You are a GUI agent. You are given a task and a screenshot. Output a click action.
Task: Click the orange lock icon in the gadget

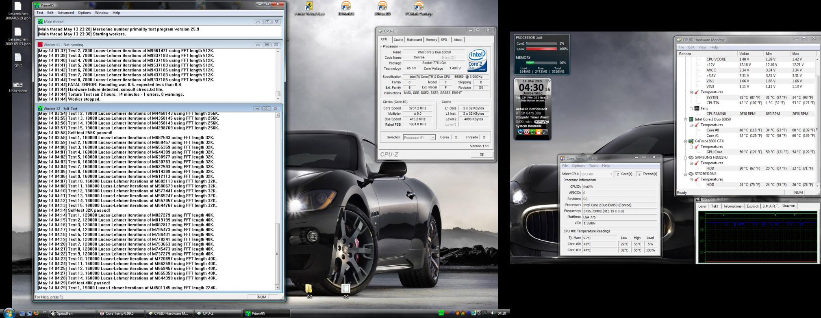click(x=539, y=132)
